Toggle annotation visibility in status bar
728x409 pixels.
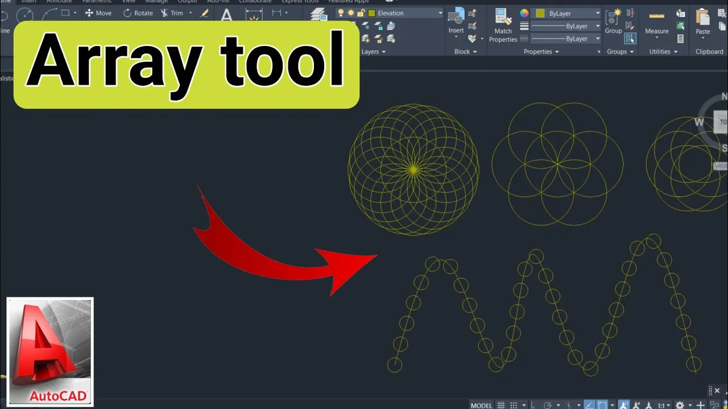tap(624, 405)
